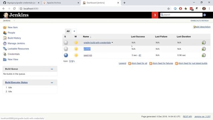Bookmark this page with the star icon
This screenshot has width=213, height=120.
click(168, 9)
